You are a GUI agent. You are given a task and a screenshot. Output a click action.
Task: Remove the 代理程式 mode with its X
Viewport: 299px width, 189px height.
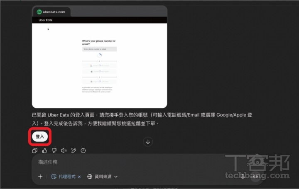pyautogui.click(x=79, y=177)
